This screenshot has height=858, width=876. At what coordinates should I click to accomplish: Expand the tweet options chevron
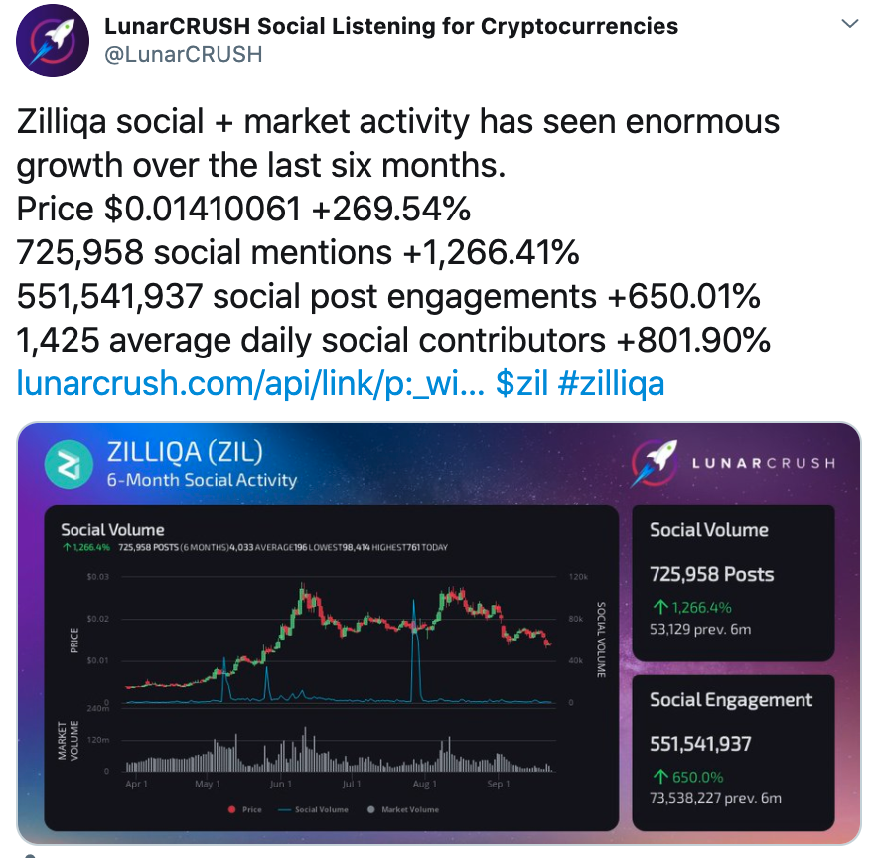[x=850, y=24]
